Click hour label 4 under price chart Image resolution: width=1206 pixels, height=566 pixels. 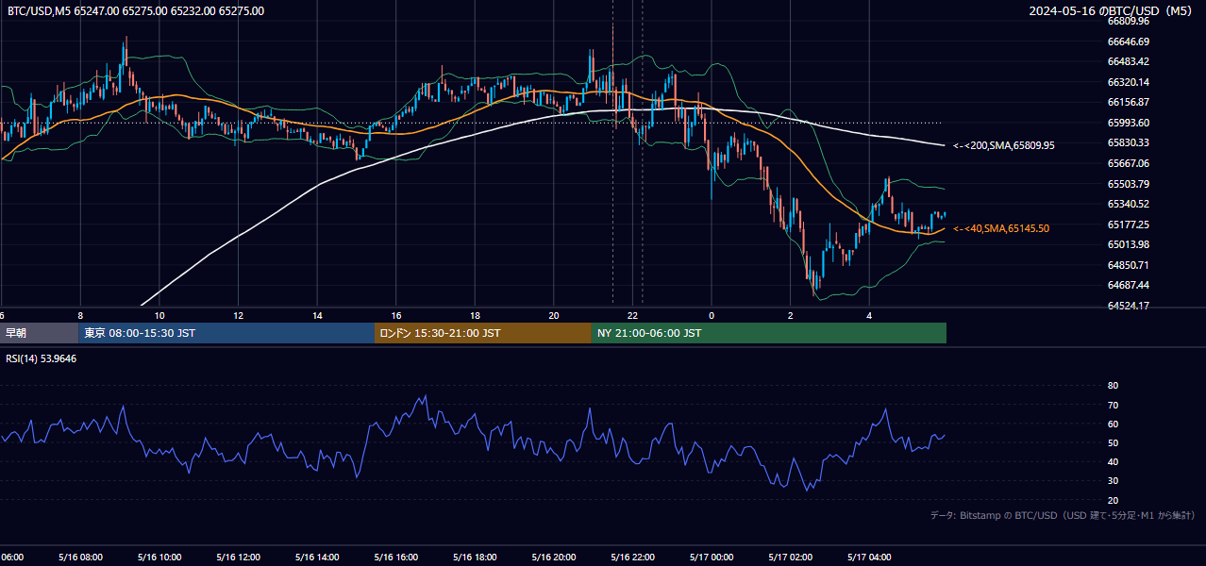point(869,315)
